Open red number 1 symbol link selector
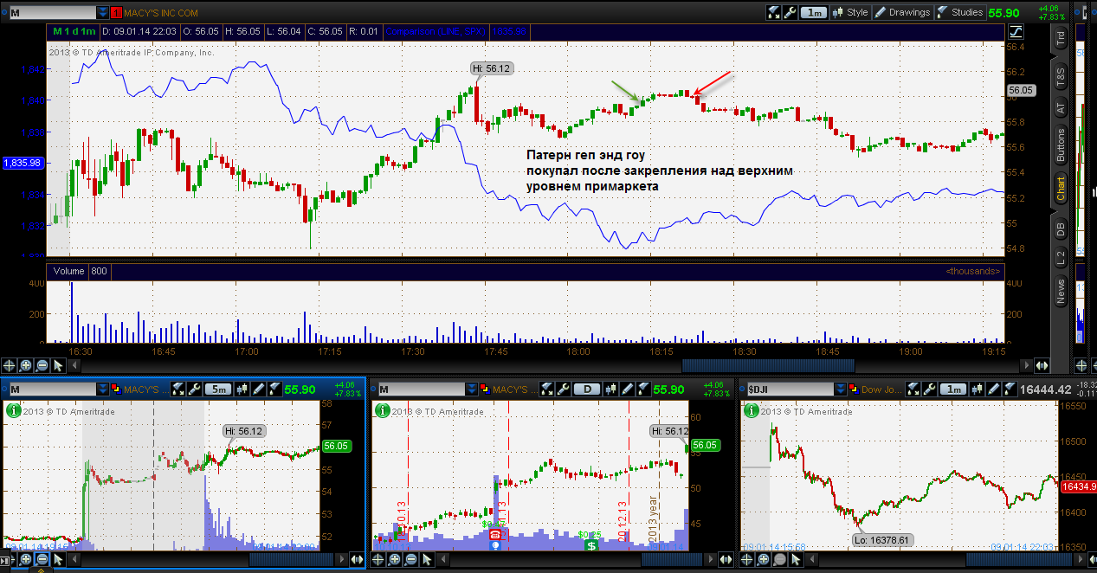Viewport: 1097px width, 573px height. click(115, 13)
